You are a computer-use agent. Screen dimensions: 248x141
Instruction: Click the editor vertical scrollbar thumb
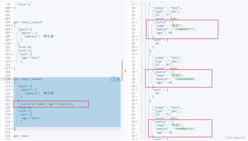122,70
